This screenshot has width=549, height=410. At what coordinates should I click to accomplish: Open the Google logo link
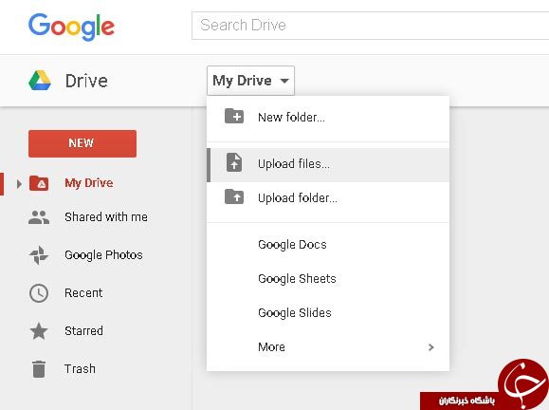point(71,27)
